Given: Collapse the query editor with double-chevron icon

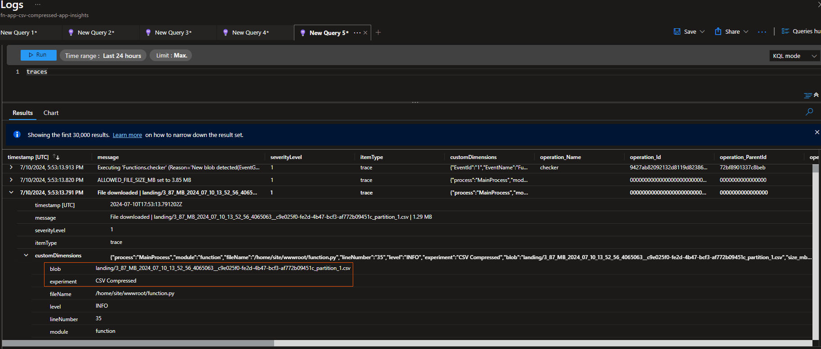Looking at the screenshot, I should coord(816,95).
